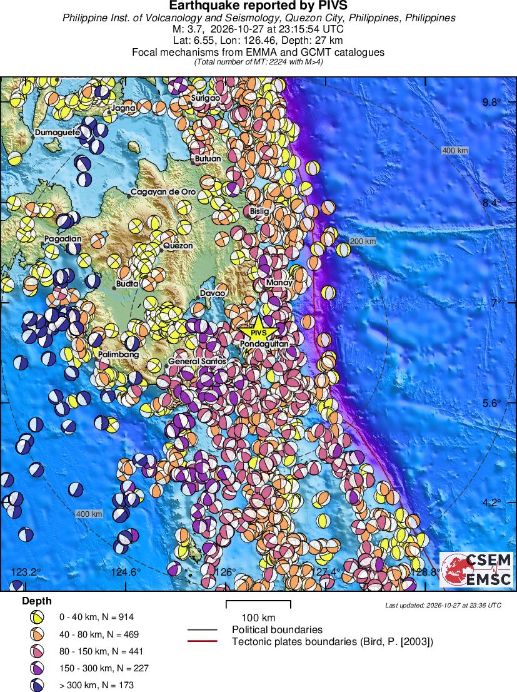Click the yellow 0 - 40 km depth legend icon

point(37,618)
